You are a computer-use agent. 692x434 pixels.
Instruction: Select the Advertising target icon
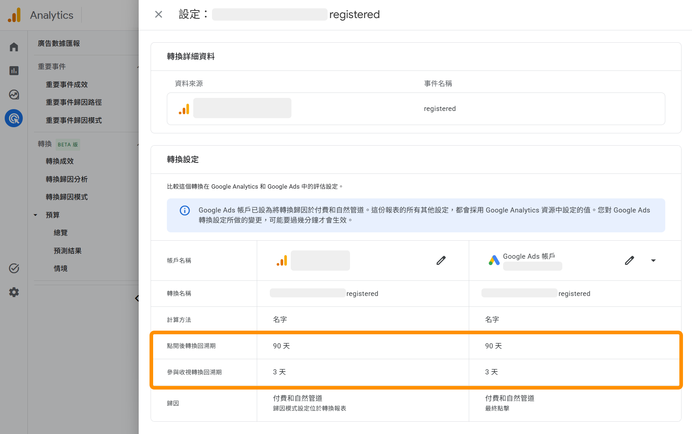tap(14, 118)
